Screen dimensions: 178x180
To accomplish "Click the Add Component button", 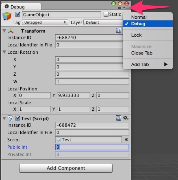I will click(66, 168).
